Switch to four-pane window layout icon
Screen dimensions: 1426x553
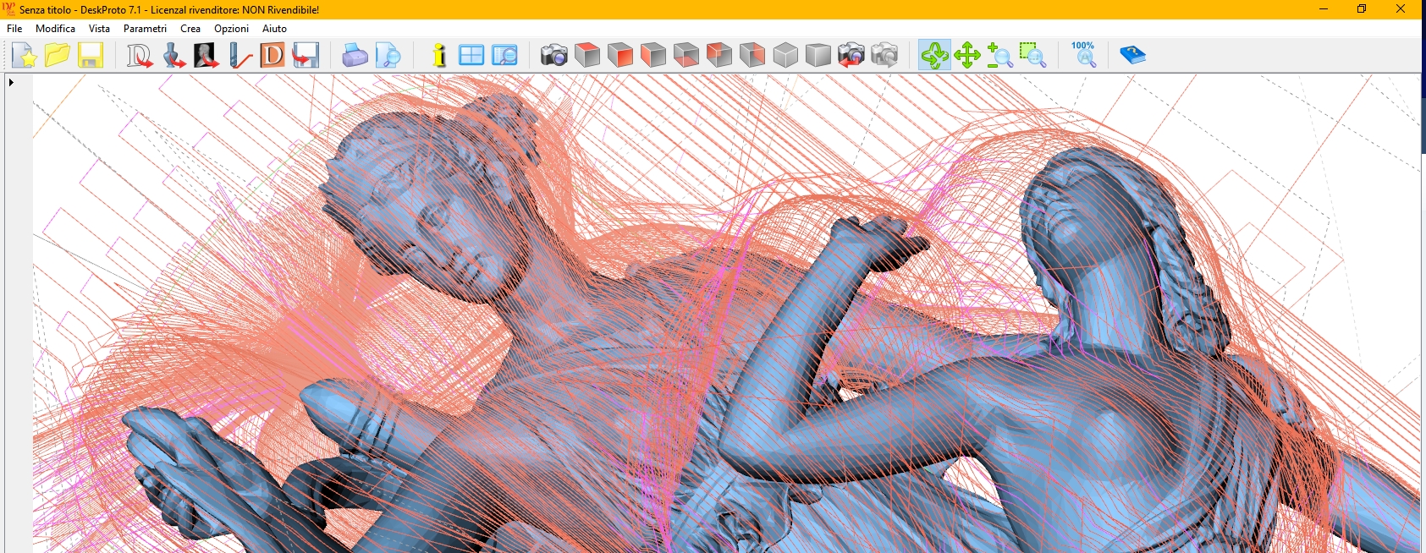pos(471,56)
